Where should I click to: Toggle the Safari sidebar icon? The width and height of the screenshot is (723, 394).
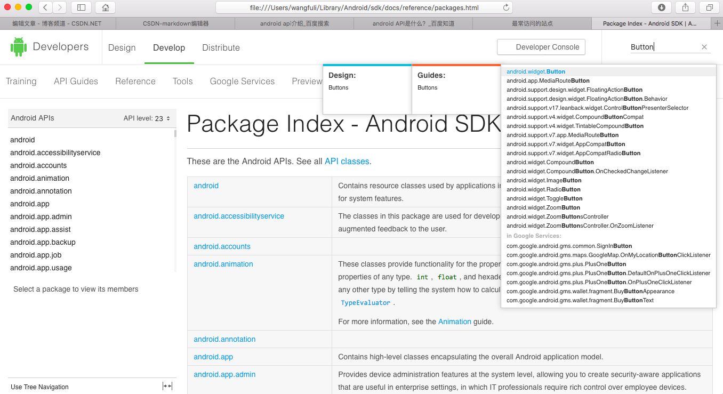click(81, 7)
